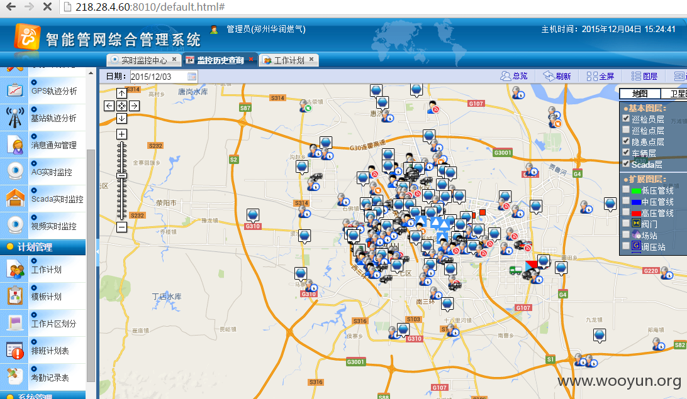Viewport: 687px width, 399px height.
Task: Click the 图层 layers button
Action: coord(644,76)
